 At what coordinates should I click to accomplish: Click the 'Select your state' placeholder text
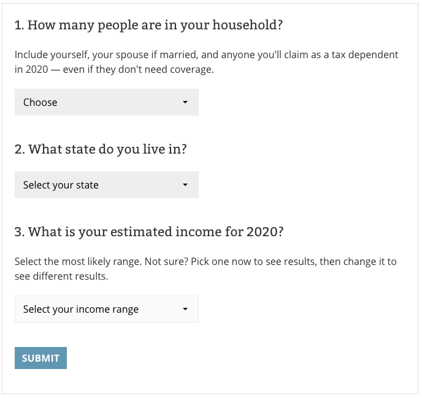(x=61, y=185)
